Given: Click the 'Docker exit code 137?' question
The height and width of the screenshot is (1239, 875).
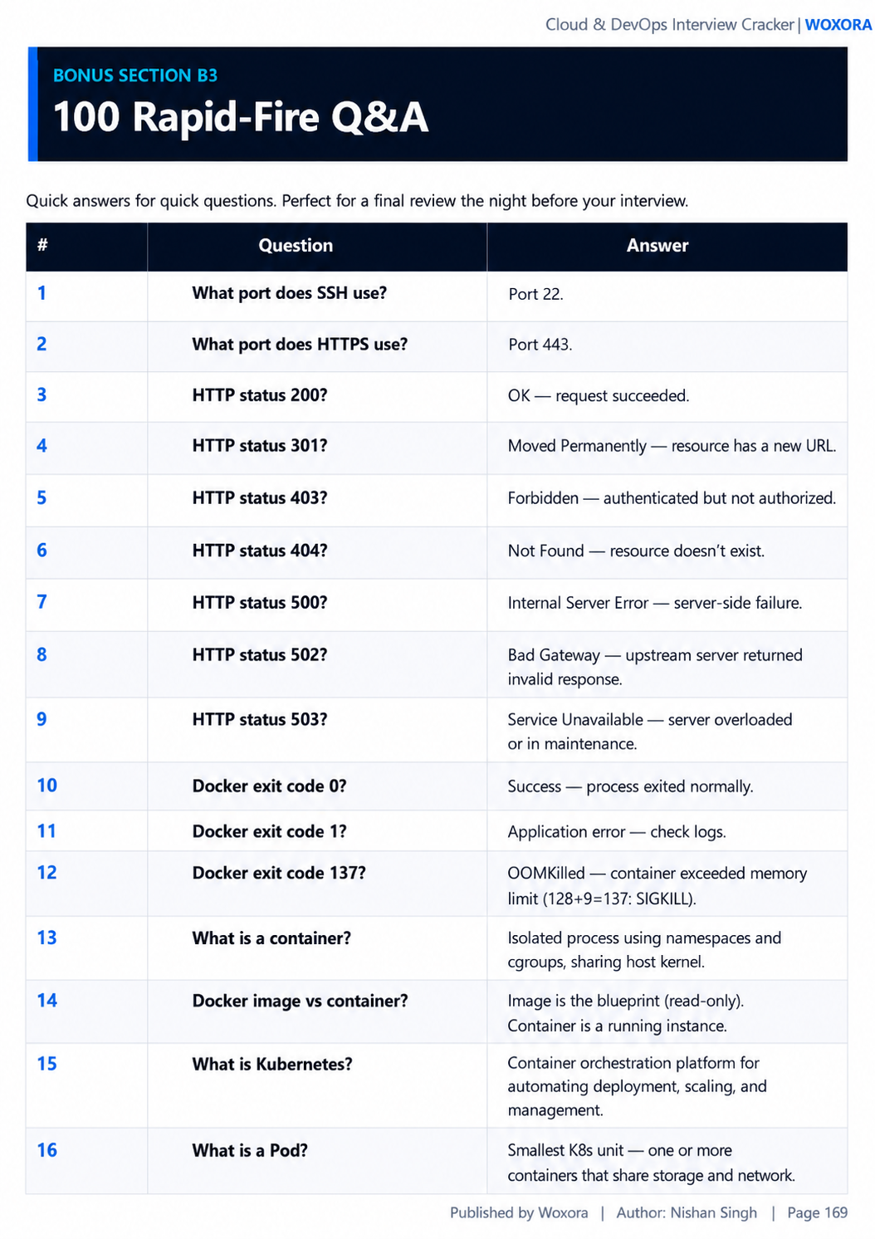Looking at the screenshot, I should [279, 873].
